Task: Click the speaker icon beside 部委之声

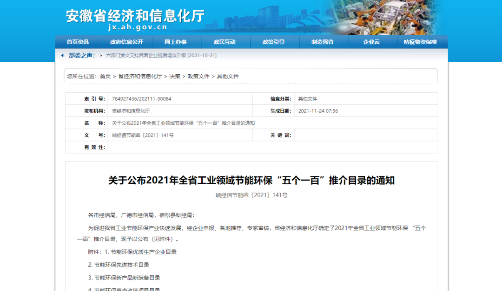Action: tap(63, 55)
